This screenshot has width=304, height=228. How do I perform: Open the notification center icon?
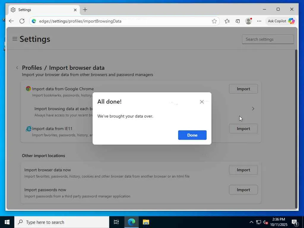(294, 222)
